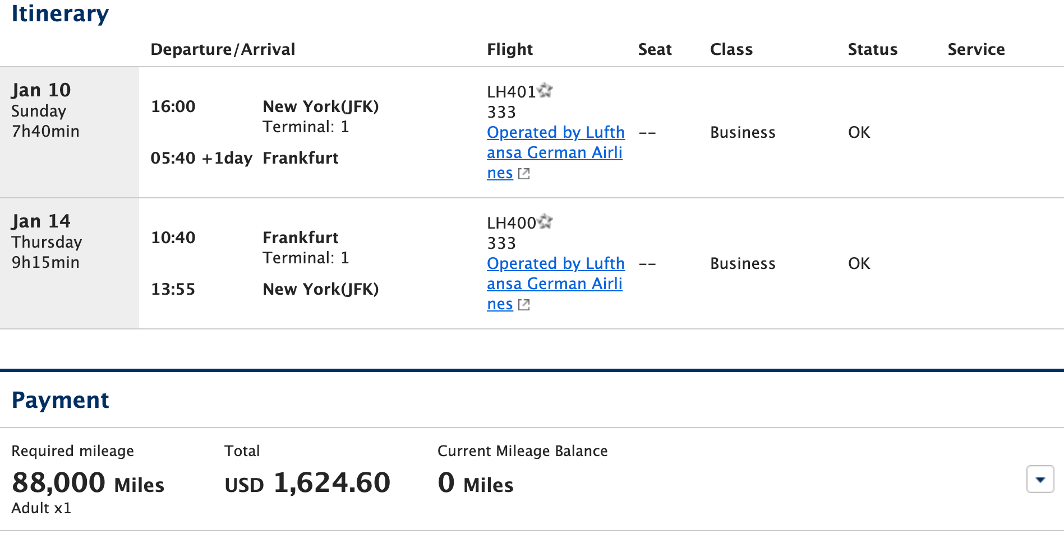Screen dimensions: 1064x539
Task: Expand the Payment details dropdown arrow
Action: (1040, 479)
